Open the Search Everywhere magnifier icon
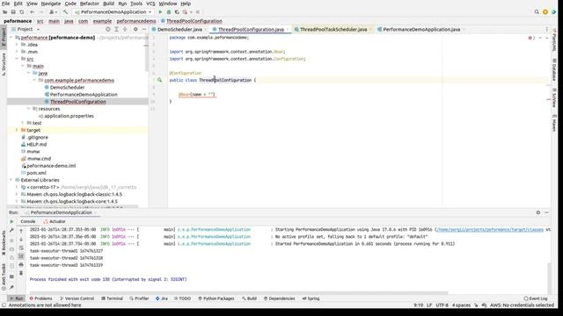The image size is (563, 316). (x=537, y=12)
